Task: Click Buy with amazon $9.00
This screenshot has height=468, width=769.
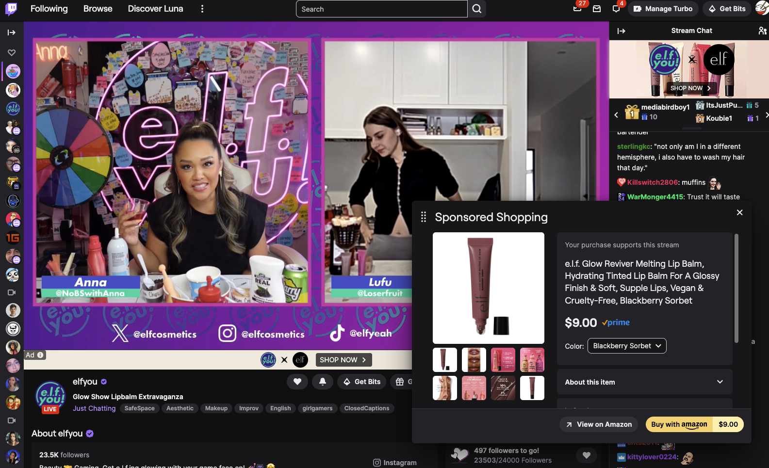Action: coord(694,424)
